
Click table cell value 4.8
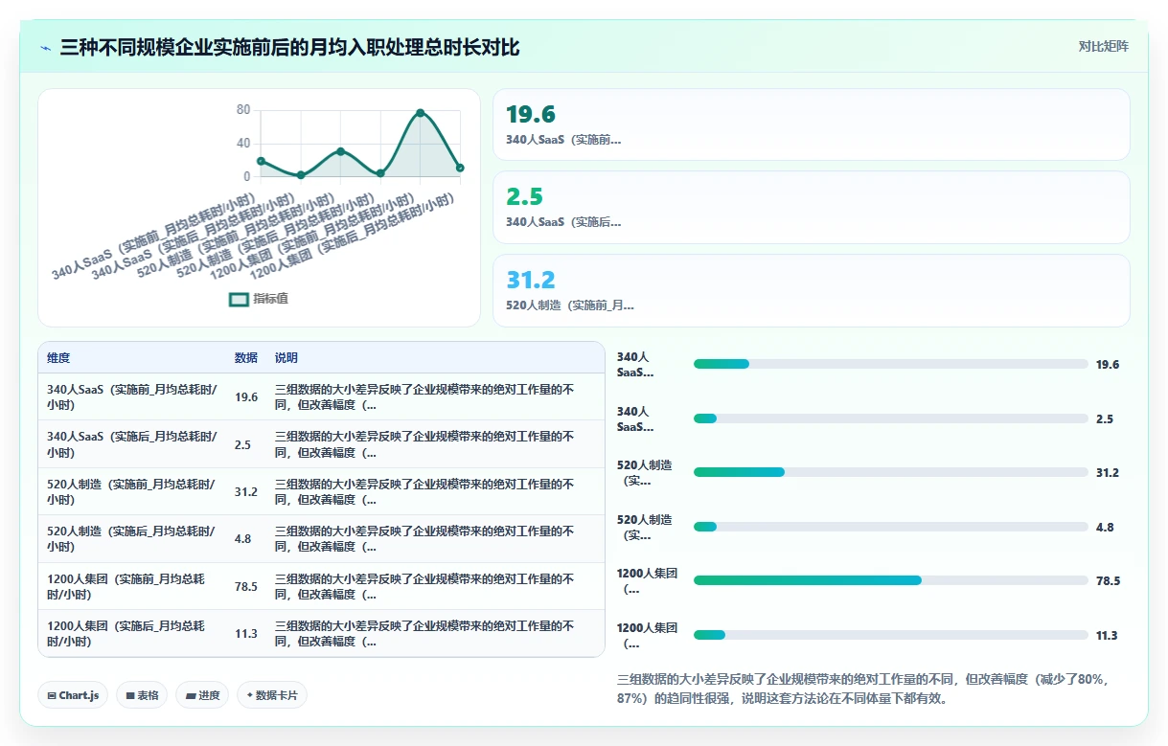point(243,538)
